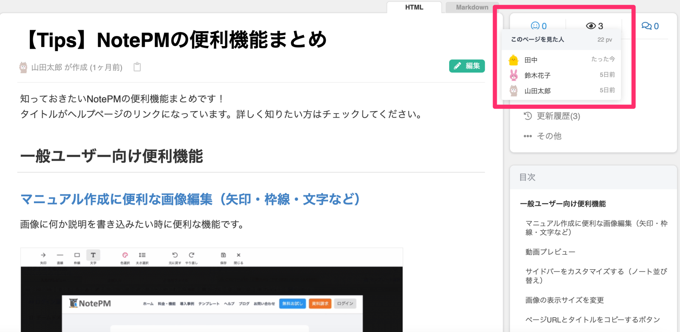Open the comments bubble icon showing 0

click(x=650, y=26)
